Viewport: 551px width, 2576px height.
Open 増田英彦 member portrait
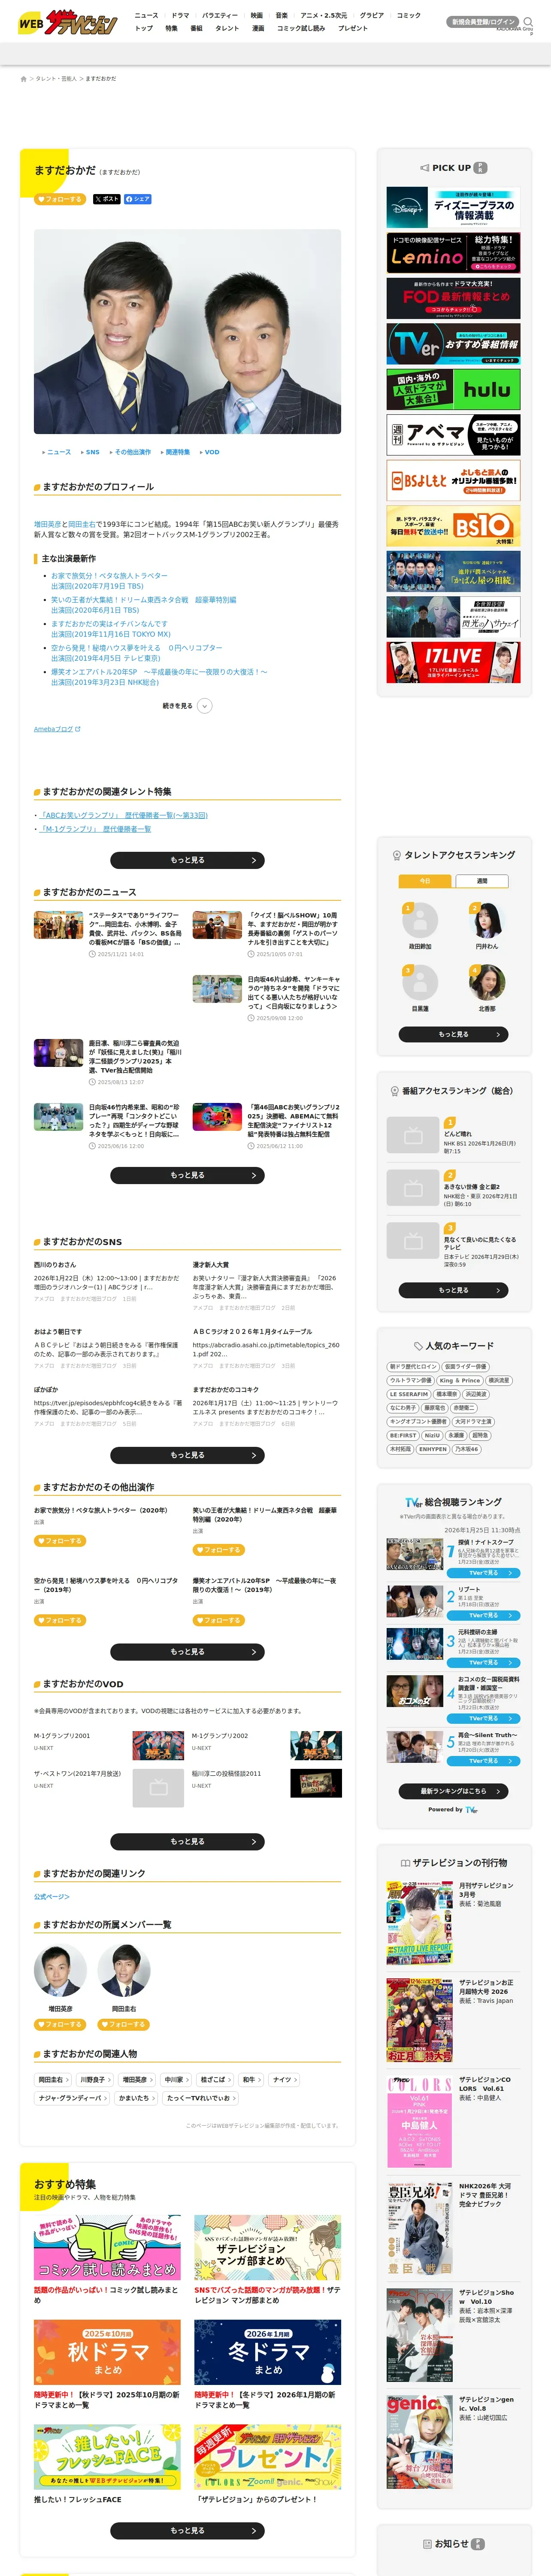pos(60,1971)
